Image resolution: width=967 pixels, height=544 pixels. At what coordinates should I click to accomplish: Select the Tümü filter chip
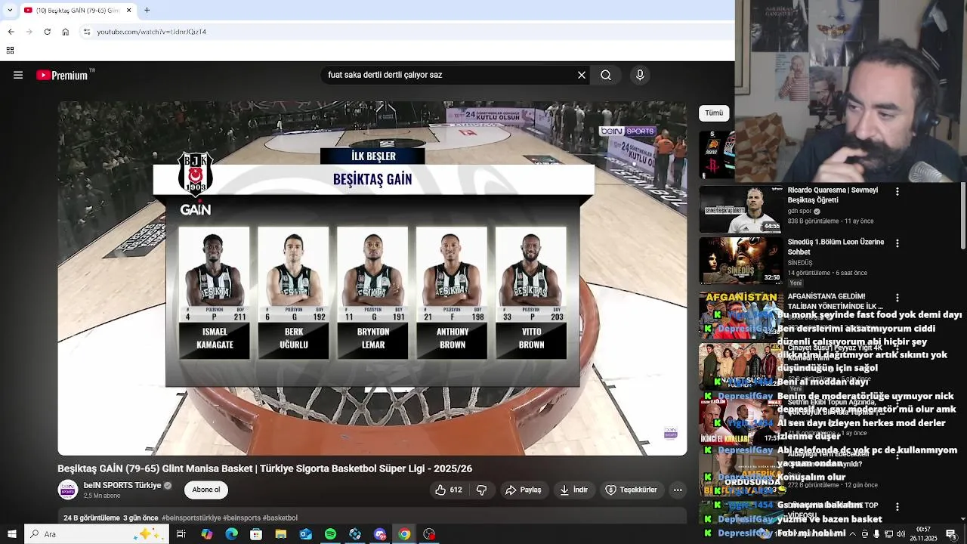pyautogui.click(x=714, y=113)
